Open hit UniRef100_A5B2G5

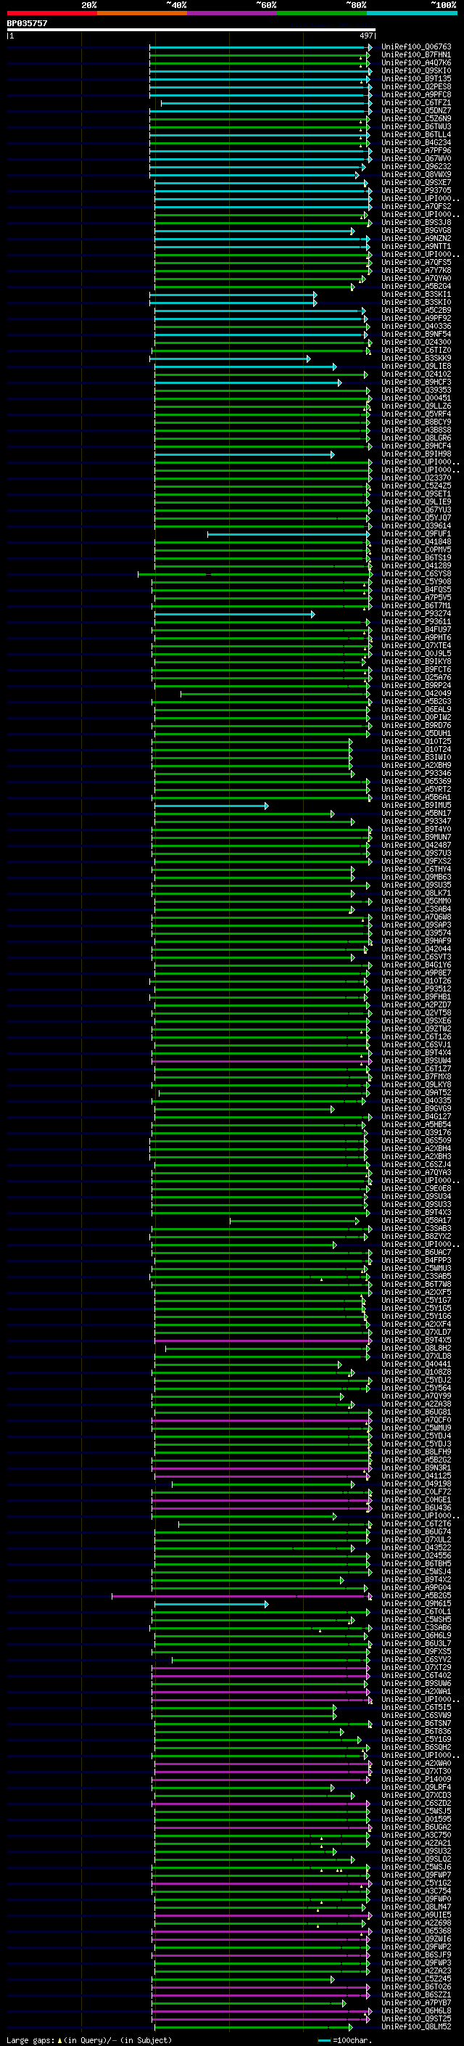[x=416, y=1595]
